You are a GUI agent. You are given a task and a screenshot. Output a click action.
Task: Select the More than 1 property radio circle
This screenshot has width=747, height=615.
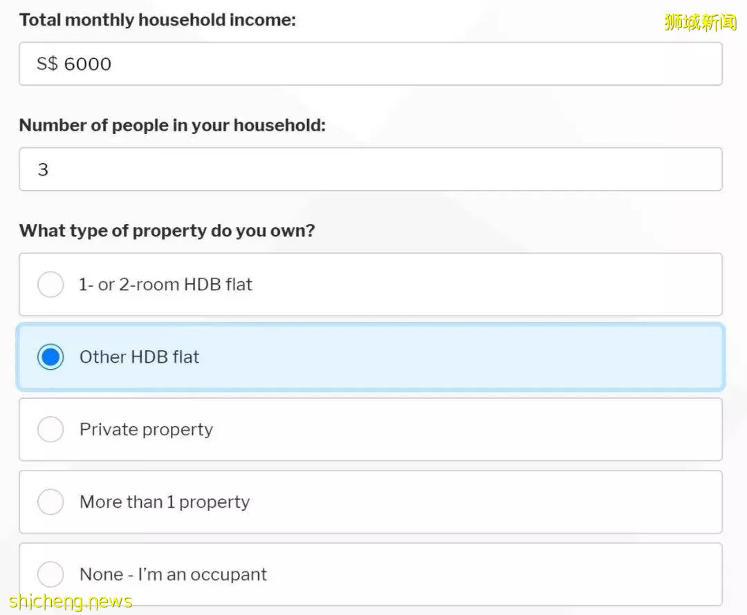pos(50,502)
